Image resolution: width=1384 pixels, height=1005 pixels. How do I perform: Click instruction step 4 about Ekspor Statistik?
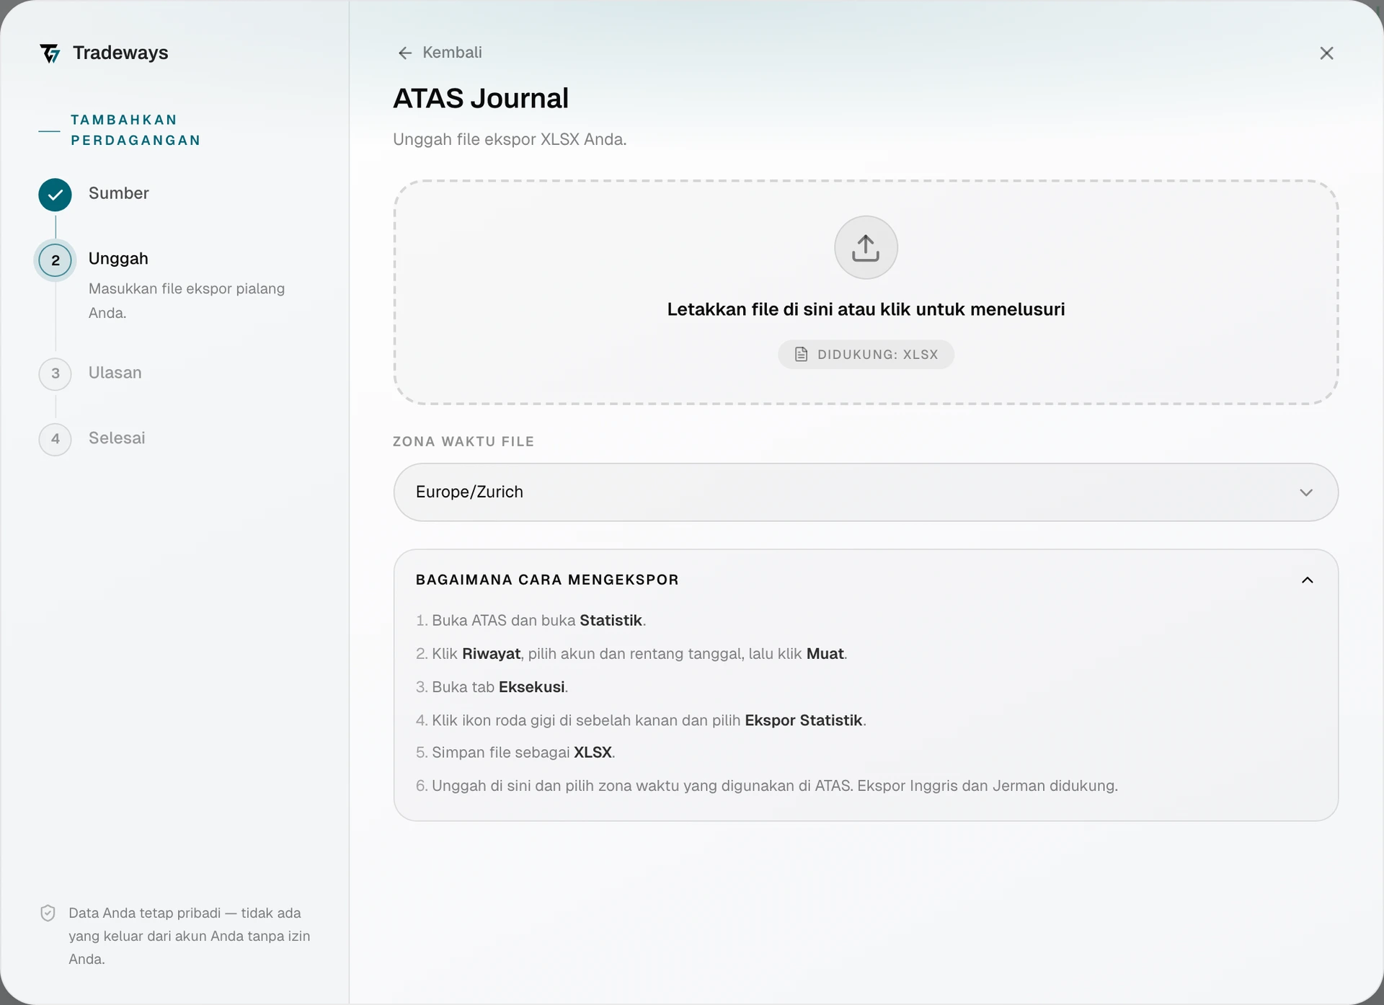641,720
